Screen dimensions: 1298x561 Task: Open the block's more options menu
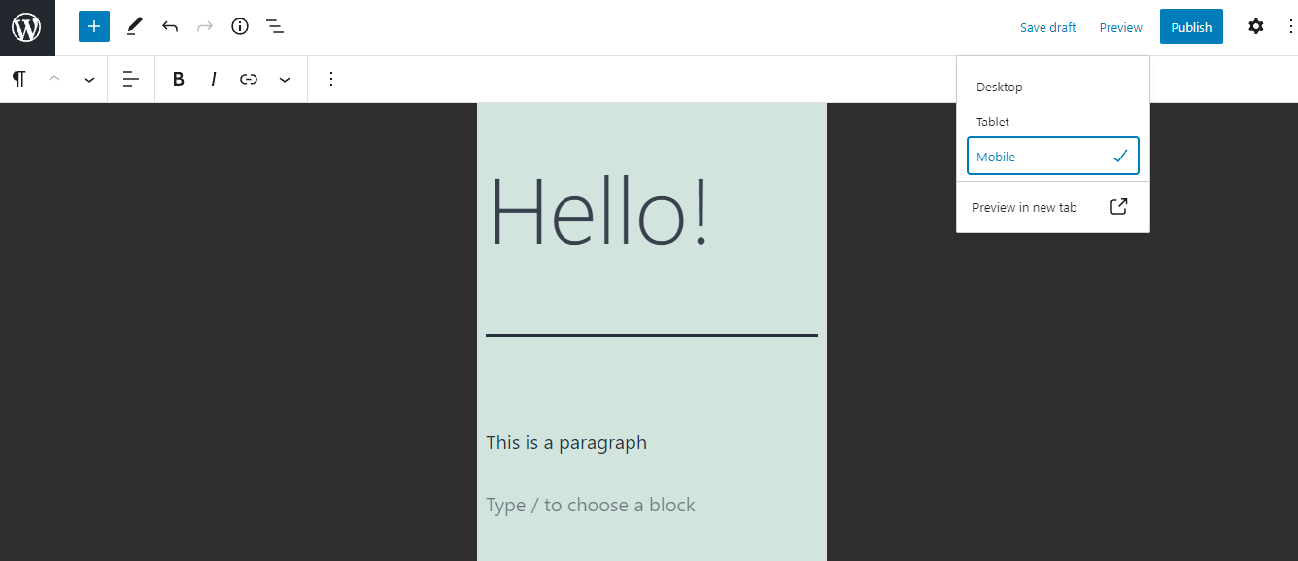pyautogui.click(x=331, y=79)
